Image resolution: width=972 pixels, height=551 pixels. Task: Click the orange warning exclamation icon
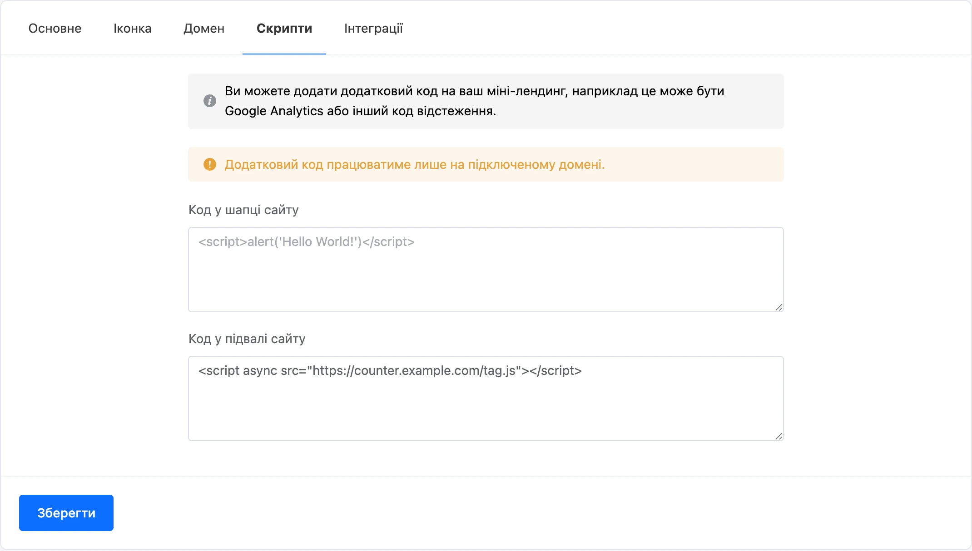[209, 164]
